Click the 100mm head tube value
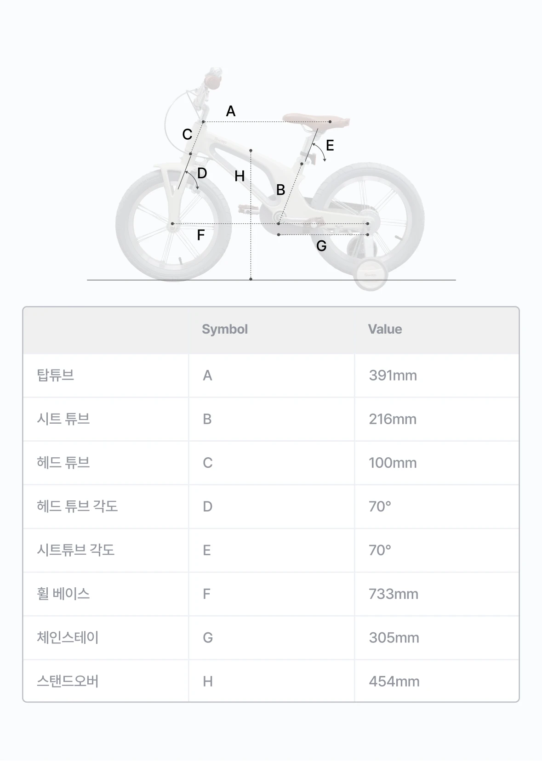This screenshot has height=761, width=542. coord(393,463)
